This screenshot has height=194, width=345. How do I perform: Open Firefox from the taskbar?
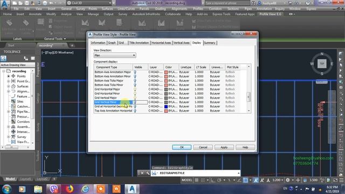70,189
